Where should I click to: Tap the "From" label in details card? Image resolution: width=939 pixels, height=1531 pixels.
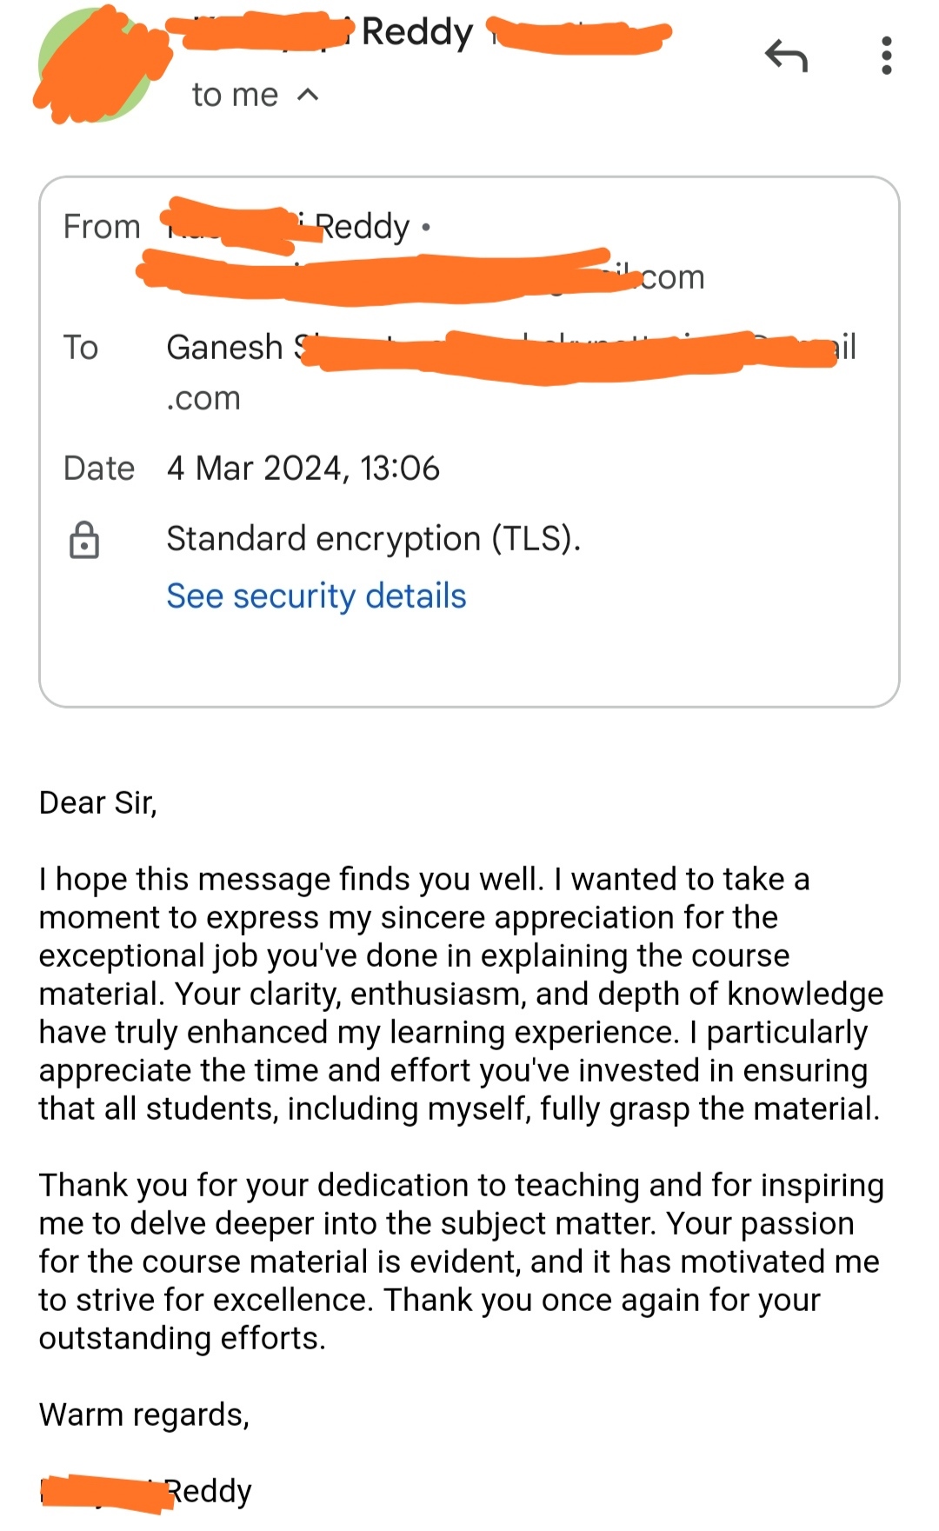coord(102,227)
